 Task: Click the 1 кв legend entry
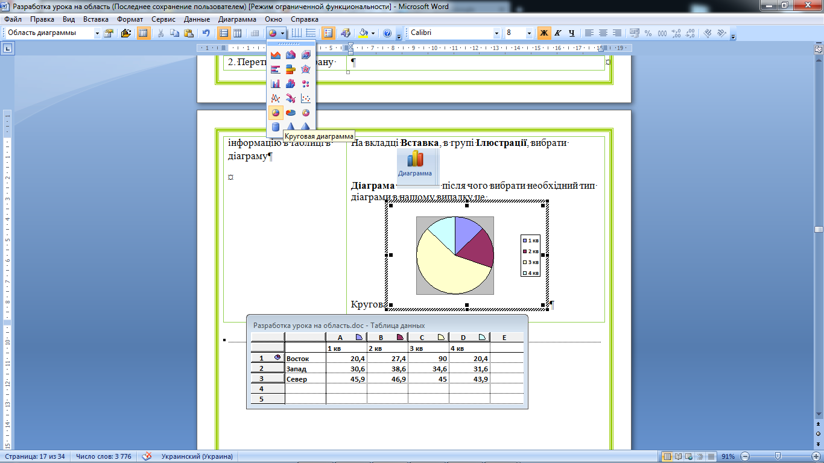(x=531, y=241)
